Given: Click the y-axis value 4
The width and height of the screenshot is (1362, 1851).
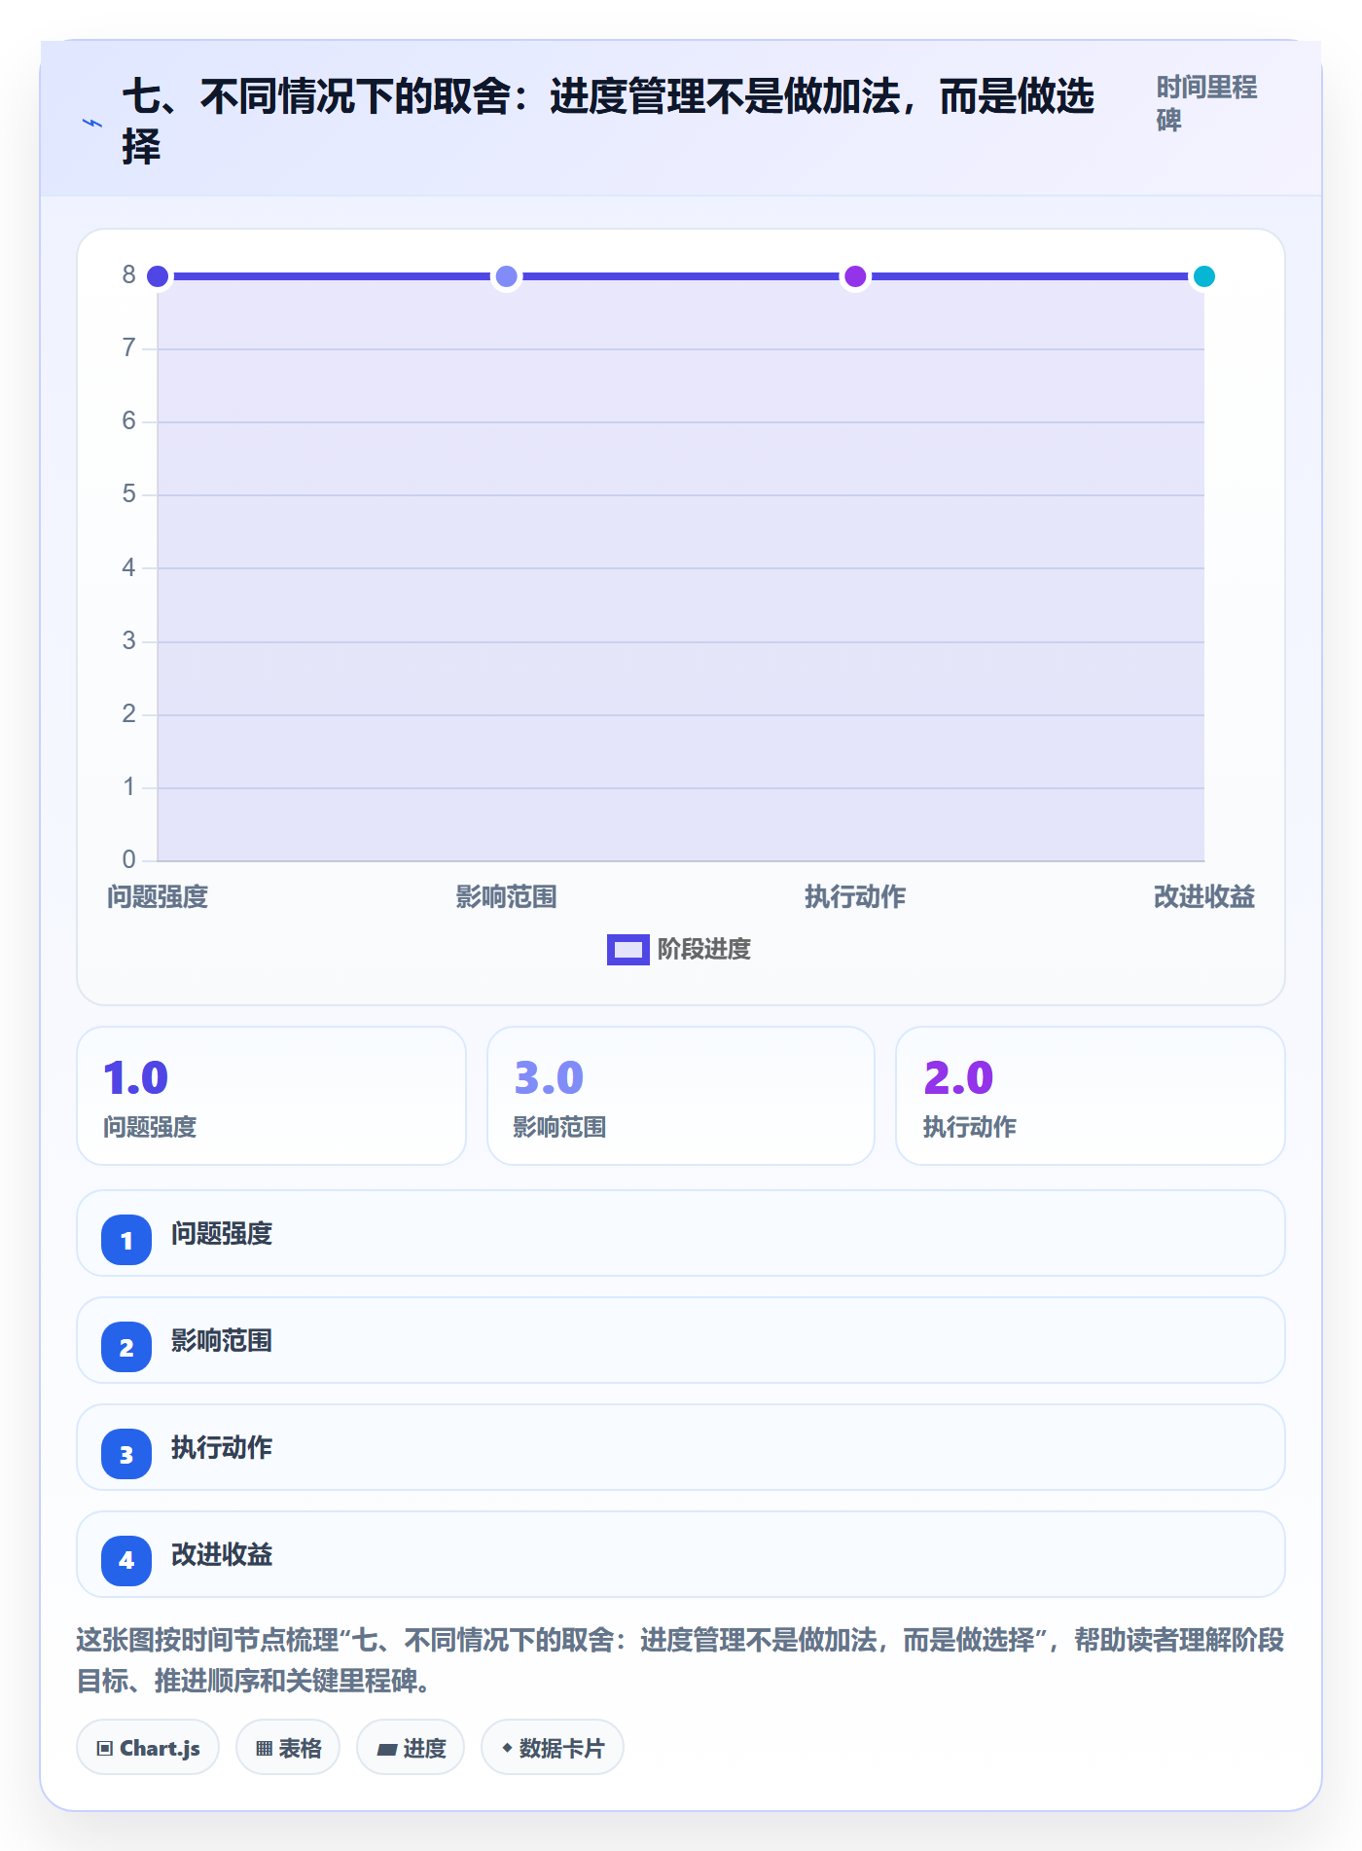Looking at the screenshot, I should click(128, 567).
